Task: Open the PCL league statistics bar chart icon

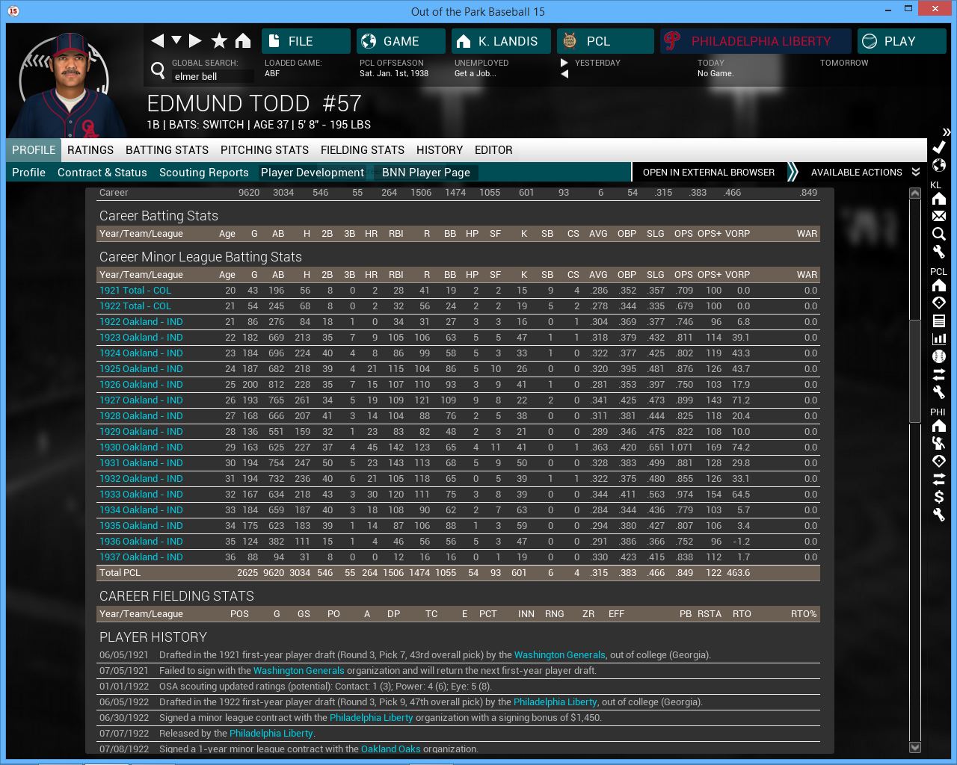Action: tap(939, 338)
